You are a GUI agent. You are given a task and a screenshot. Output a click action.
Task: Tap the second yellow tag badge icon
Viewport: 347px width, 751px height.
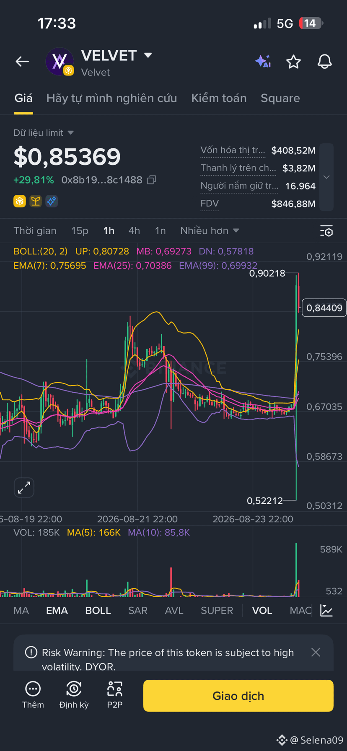[36, 201]
